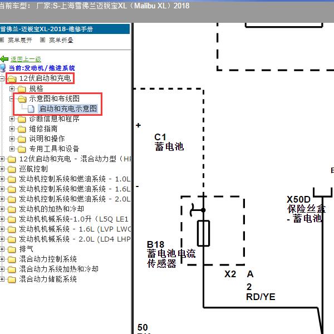Click the 规格 folder icon
Screen dimensions: 334x334
click(22, 89)
